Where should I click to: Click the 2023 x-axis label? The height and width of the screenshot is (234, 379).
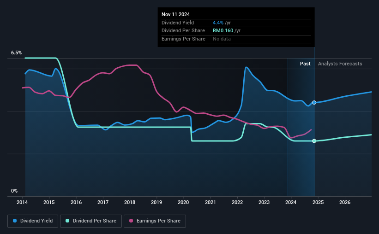coord(264,202)
